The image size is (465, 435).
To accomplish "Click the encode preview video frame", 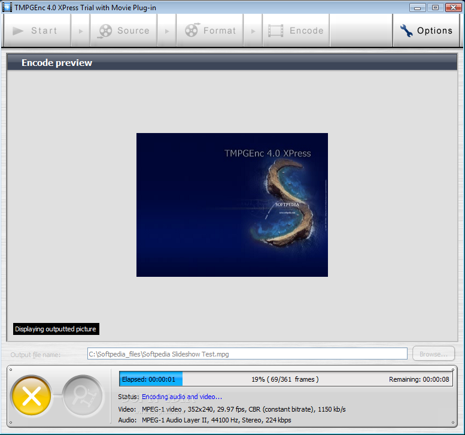I will tap(232, 205).
